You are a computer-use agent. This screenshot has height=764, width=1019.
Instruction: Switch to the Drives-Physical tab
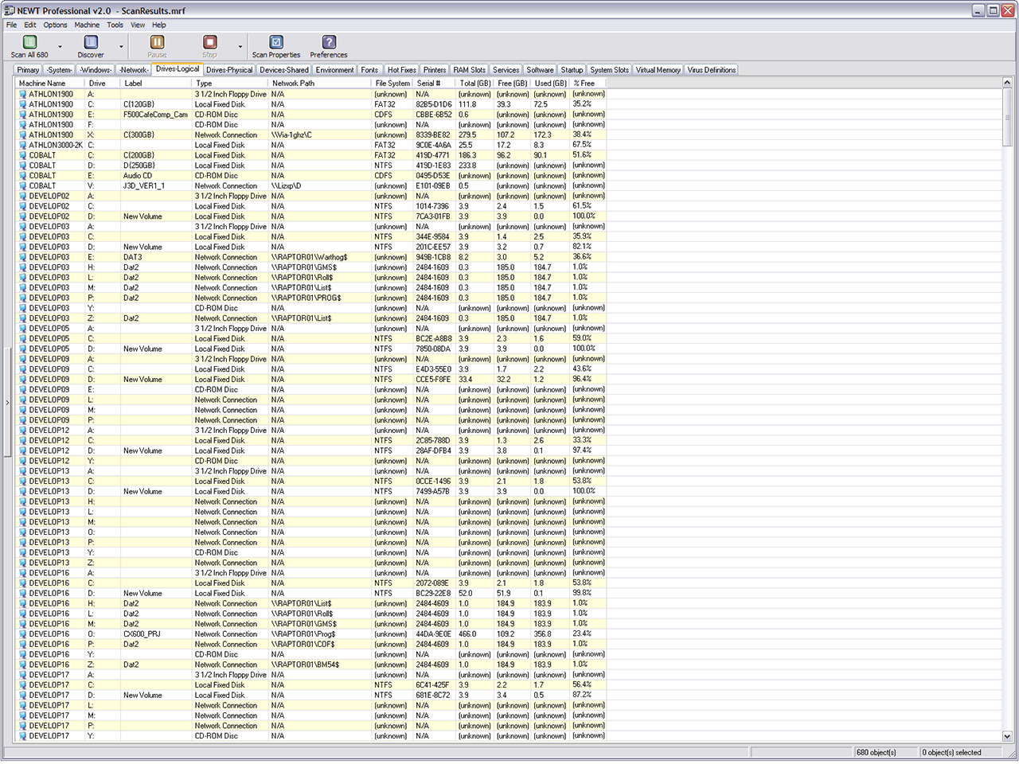click(229, 70)
